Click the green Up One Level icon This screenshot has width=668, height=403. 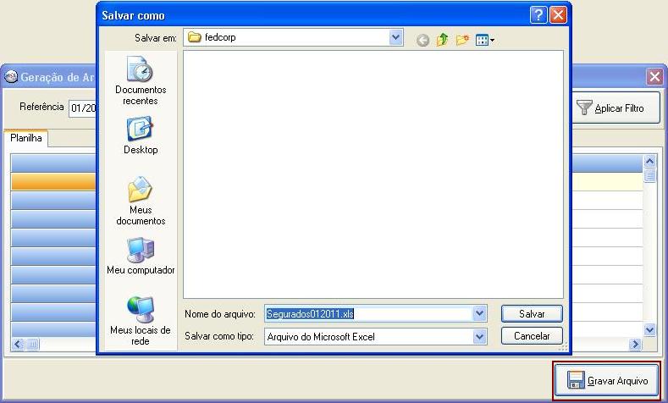(442, 40)
